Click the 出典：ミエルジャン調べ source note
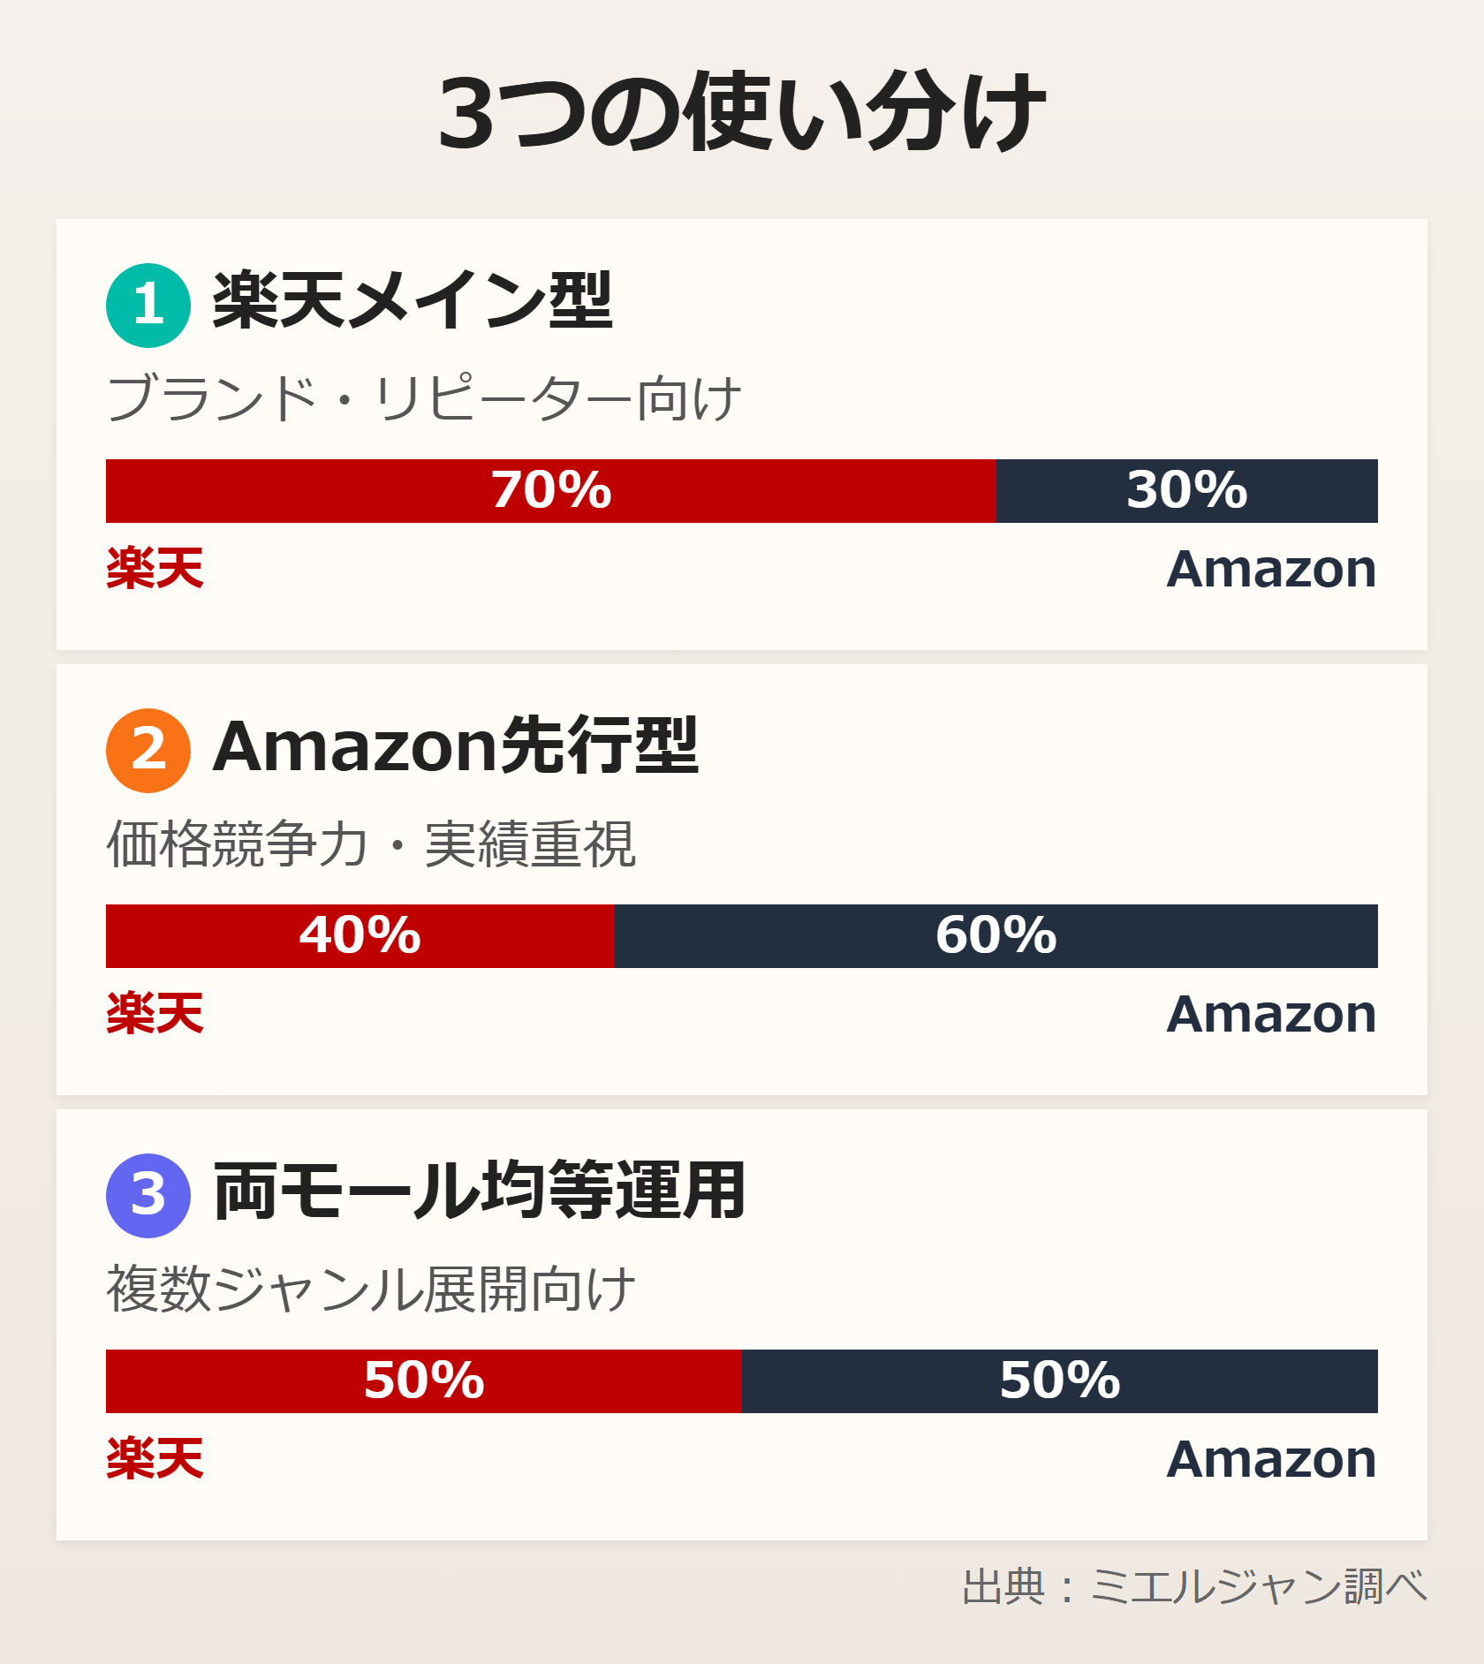Viewport: 1484px width, 1664px height. click(1194, 1586)
